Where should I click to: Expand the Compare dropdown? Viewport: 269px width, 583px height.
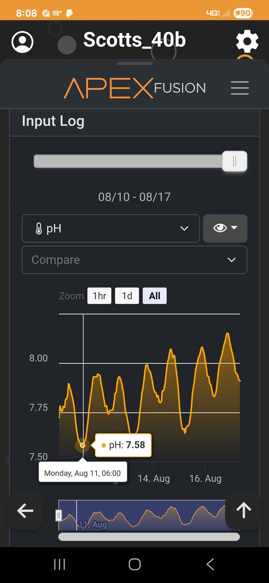click(x=134, y=260)
